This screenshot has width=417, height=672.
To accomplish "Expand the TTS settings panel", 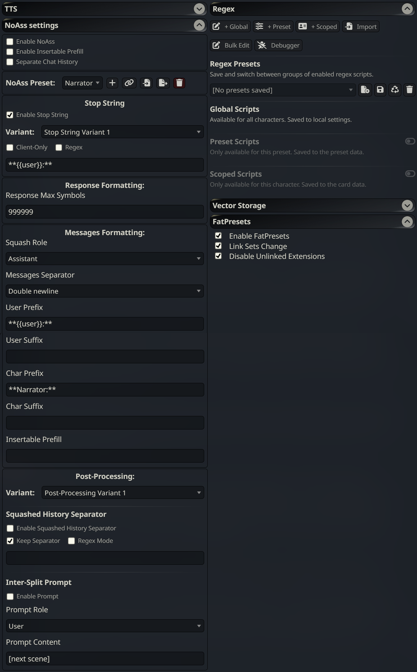I will [199, 9].
